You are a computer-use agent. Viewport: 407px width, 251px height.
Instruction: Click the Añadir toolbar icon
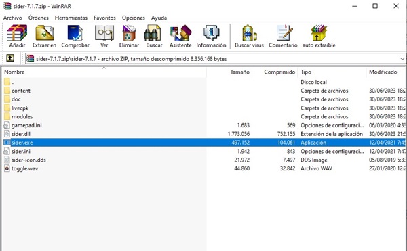(17, 33)
